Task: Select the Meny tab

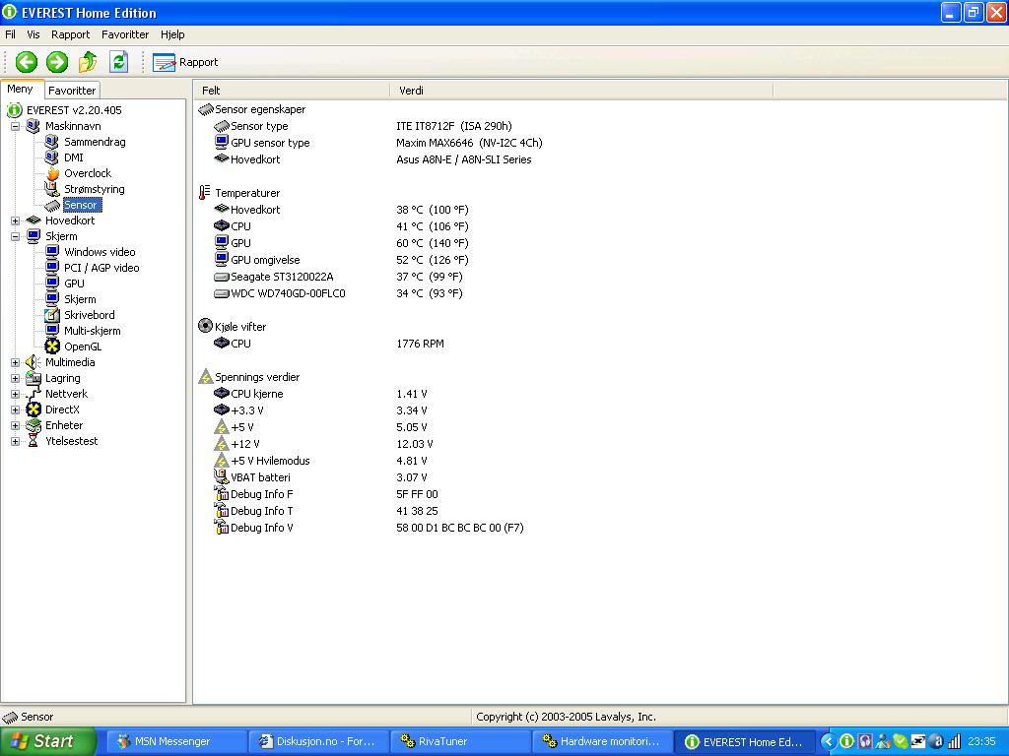Action: coord(21,90)
